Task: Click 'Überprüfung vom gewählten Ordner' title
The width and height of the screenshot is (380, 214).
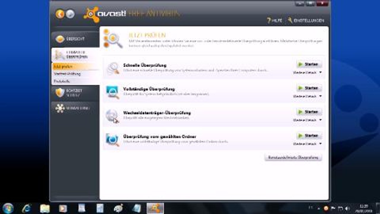Action: (160, 136)
